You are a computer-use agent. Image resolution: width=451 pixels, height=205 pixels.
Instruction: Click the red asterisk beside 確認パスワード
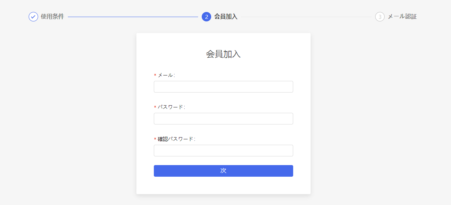[155, 139]
